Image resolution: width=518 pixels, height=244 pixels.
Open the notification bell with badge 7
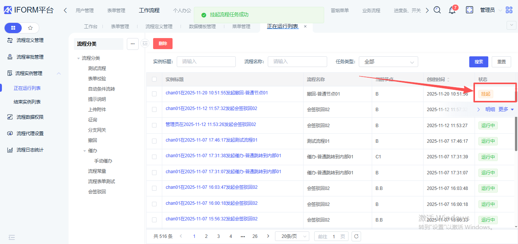[452, 10]
